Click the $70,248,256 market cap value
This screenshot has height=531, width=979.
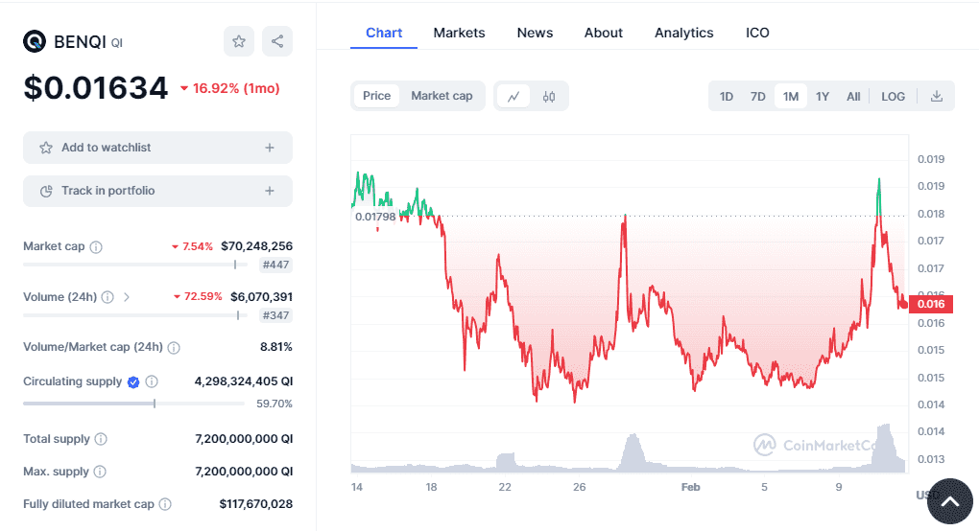256,246
